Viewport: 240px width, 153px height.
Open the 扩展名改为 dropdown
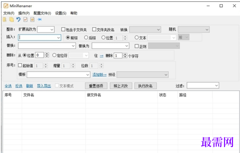46,29
